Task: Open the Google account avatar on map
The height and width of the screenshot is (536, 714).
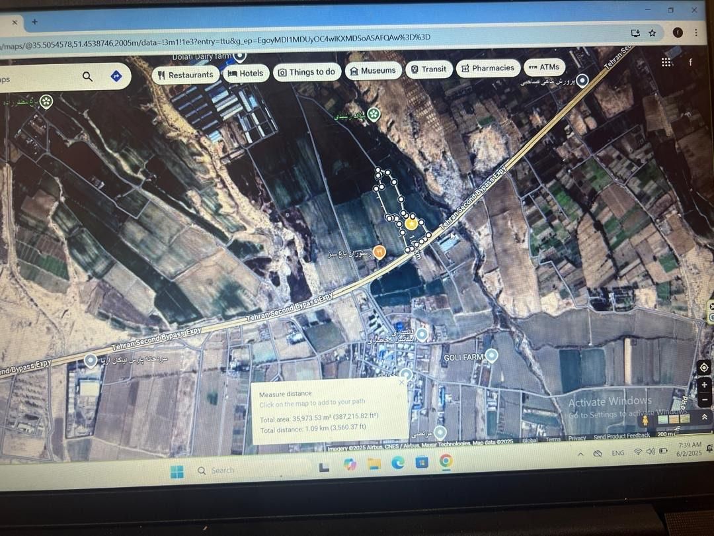Action: pyautogui.click(x=691, y=62)
